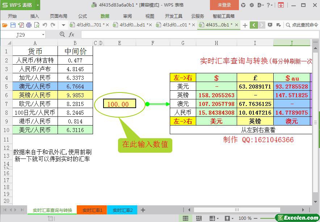Viewport: 320px width, 222px height.
Task: Click the zoom magnifier icon beside fx
Action: [62, 34]
